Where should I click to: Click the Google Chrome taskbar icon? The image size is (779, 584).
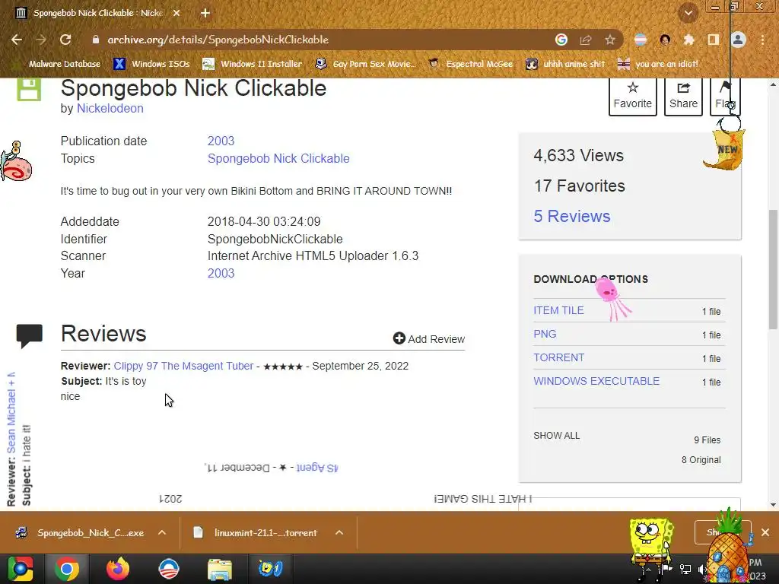click(67, 569)
